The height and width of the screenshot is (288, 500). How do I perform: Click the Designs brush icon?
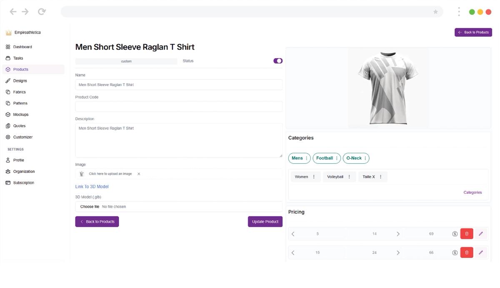8,81
